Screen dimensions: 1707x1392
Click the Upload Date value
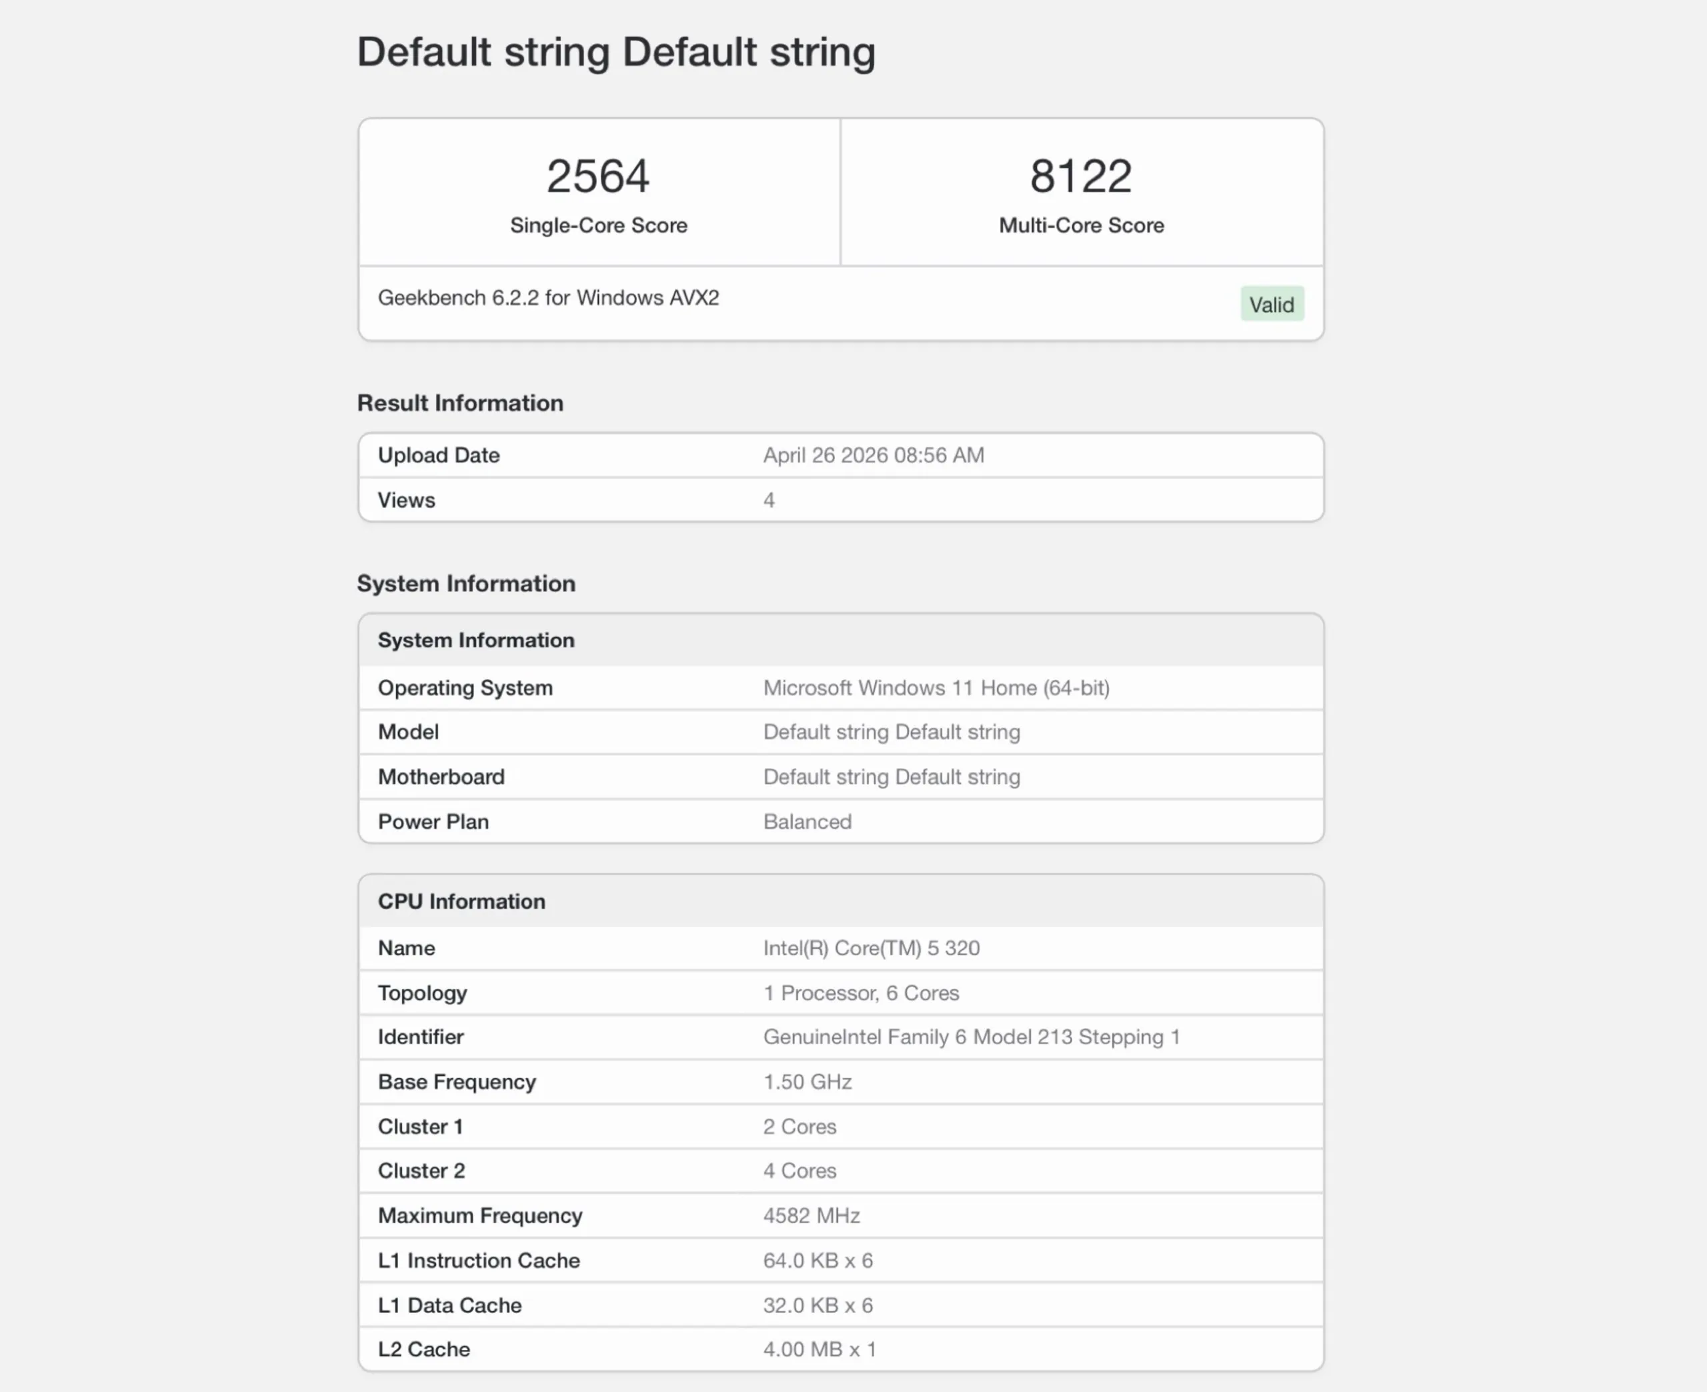873,455
